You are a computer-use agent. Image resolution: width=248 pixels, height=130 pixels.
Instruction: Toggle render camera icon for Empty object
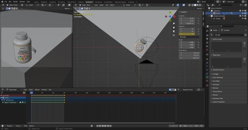coord(245,19)
